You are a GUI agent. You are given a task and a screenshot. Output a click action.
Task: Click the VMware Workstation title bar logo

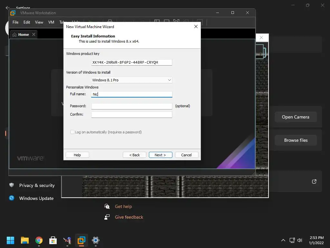point(13,13)
